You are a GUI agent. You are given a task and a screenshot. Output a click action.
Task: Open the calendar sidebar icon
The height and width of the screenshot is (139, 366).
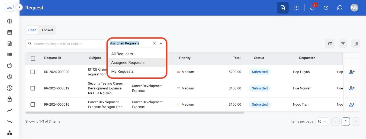(x=9, y=32)
